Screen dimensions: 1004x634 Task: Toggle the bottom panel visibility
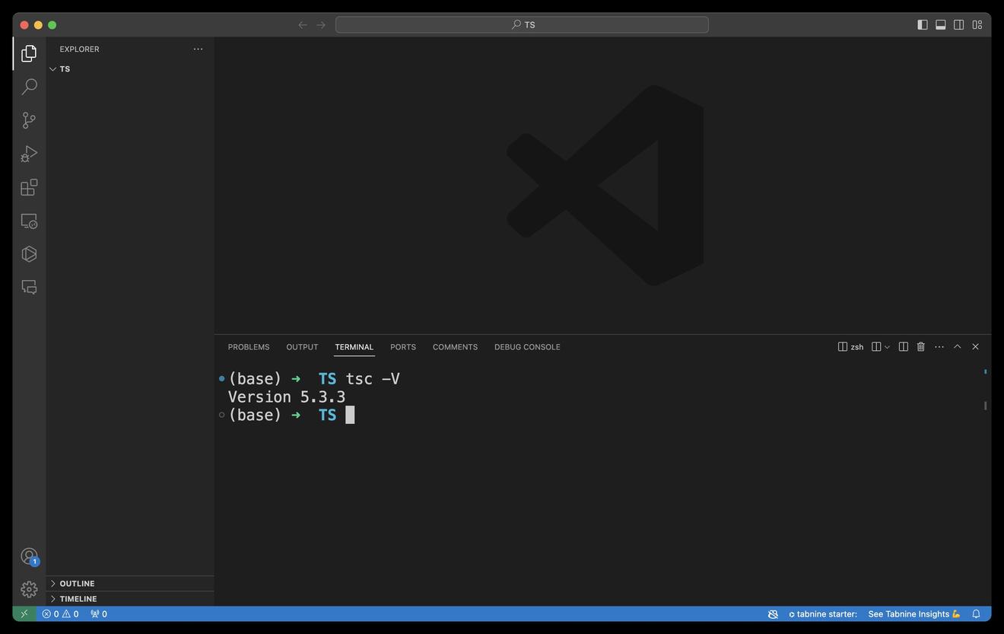coord(940,25)
